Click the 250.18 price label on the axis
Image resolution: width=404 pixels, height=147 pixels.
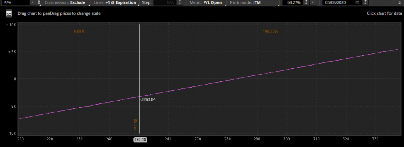pyautogui.click(x=139, y=140)
